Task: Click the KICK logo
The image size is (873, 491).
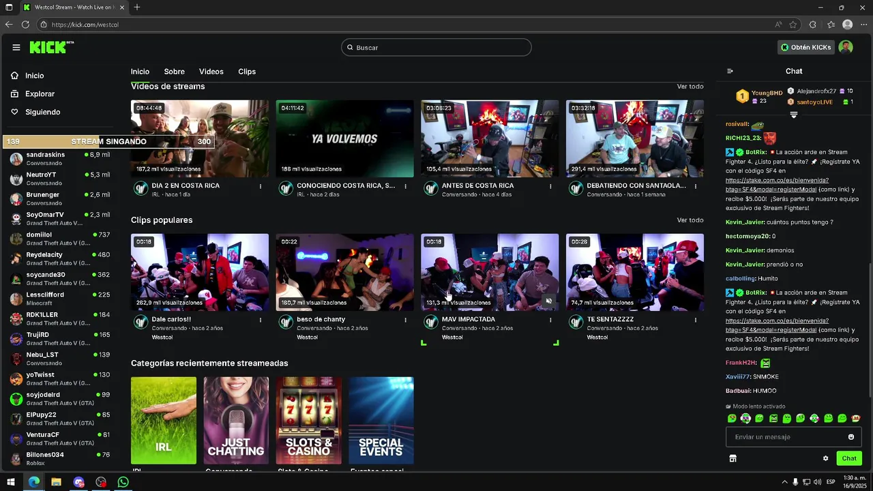Action: click(51, 47)
